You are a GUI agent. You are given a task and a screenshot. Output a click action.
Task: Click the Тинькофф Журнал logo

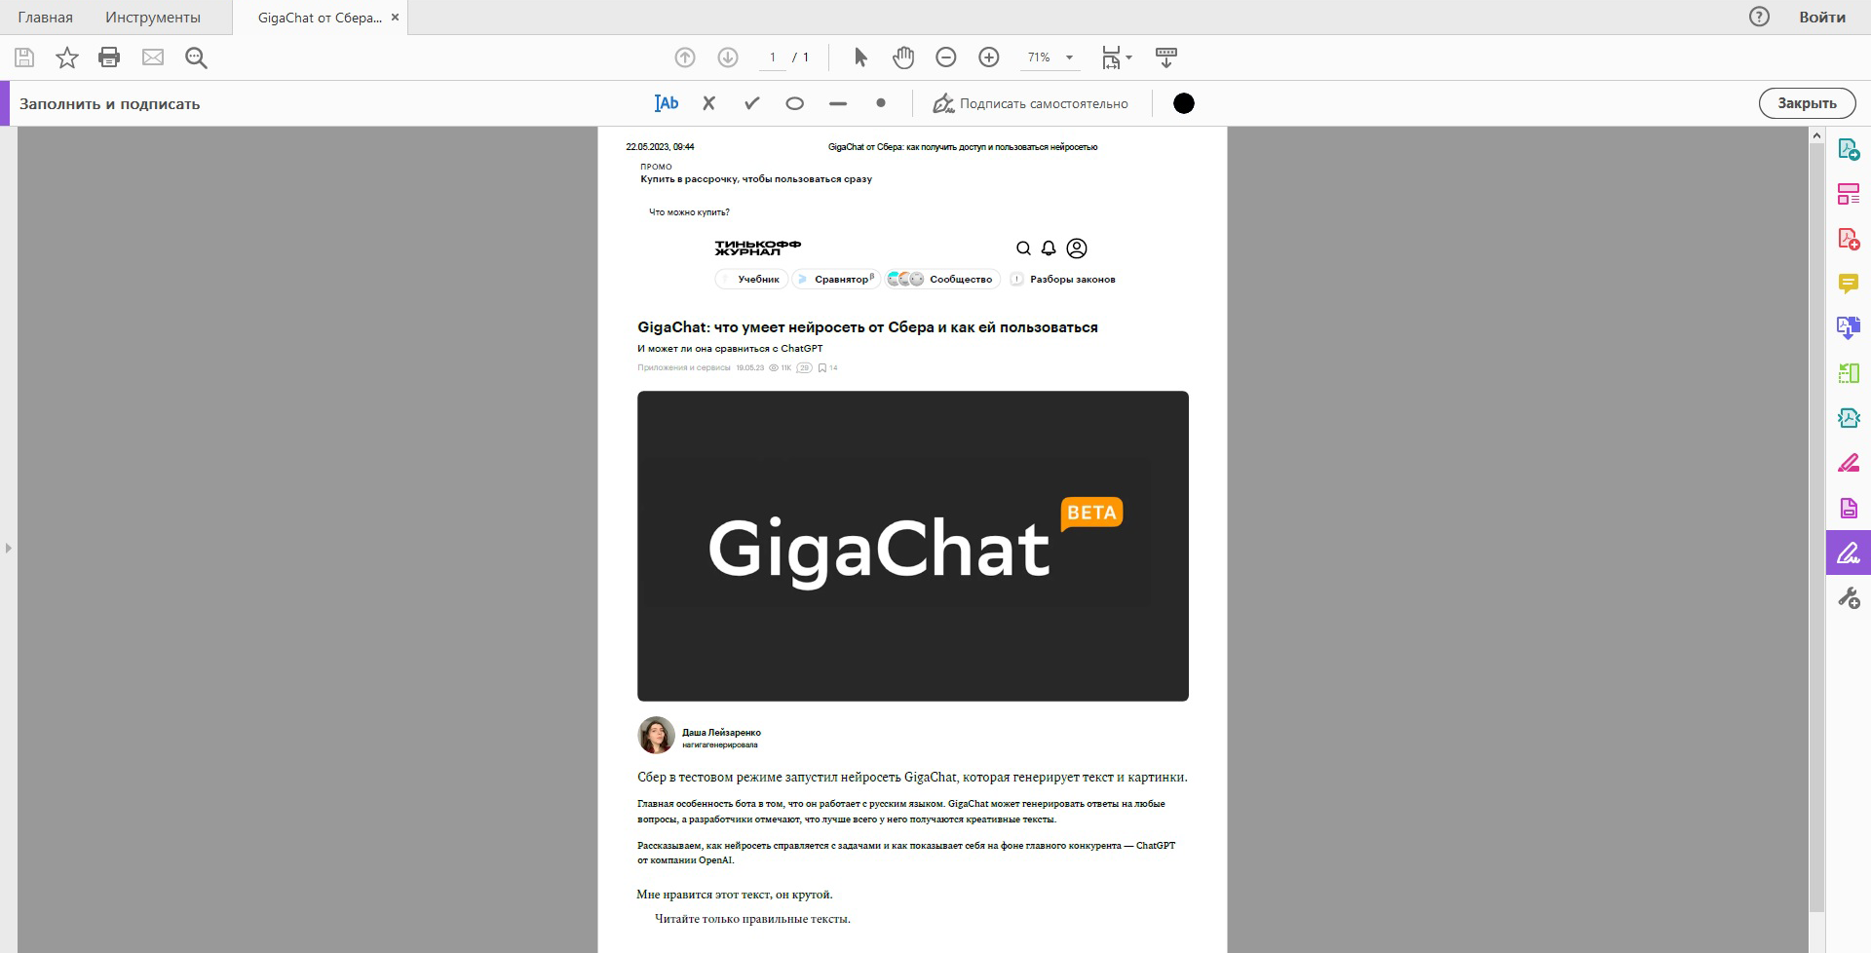point(758,248)
